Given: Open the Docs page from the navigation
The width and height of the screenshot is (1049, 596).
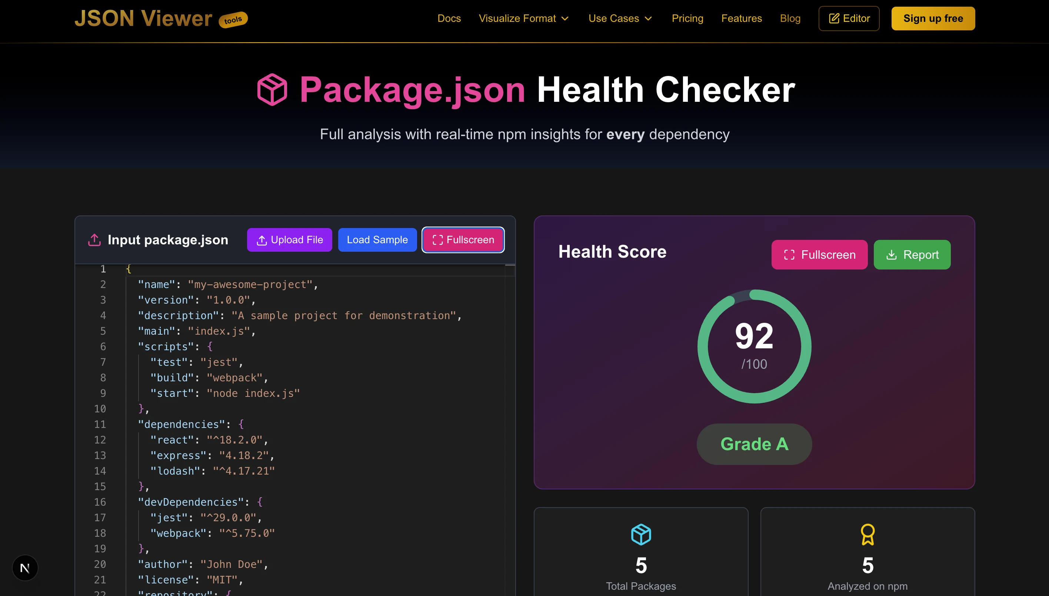Looking at the screenshot, I should tap(449, 19).
